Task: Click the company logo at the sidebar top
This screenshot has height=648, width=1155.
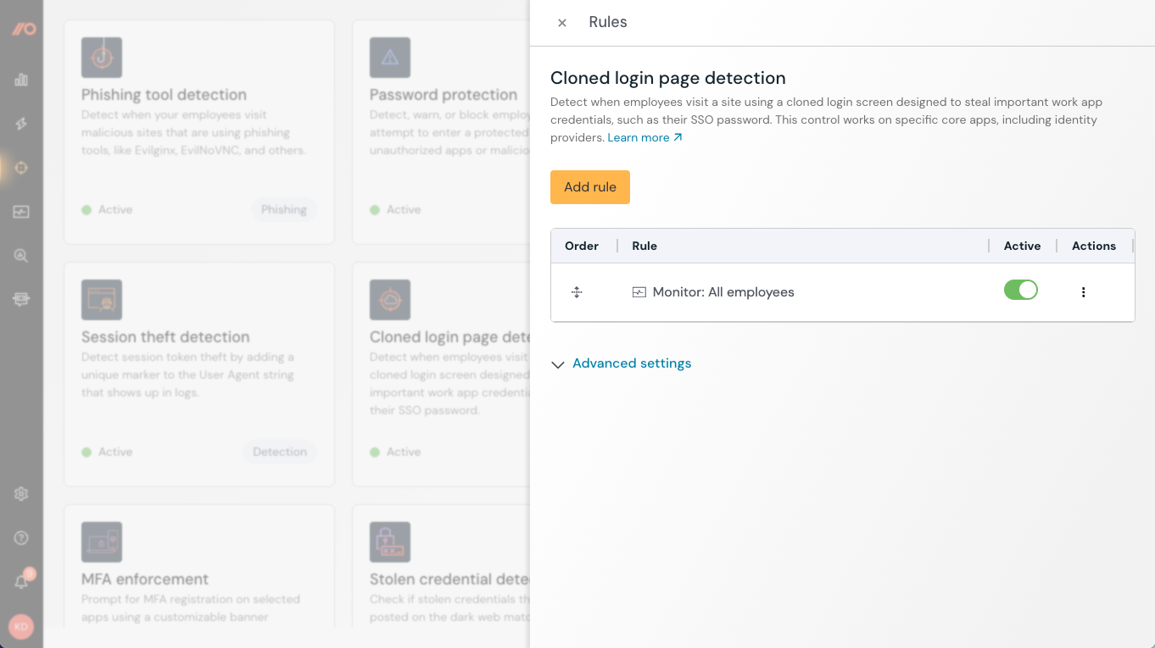Action: (21, 29)
